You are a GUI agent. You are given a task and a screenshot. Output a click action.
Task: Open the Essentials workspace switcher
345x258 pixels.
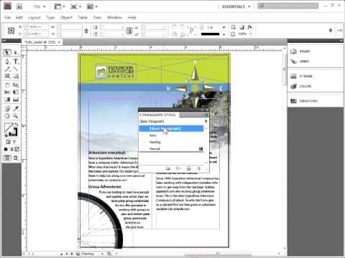click(236, 6)
